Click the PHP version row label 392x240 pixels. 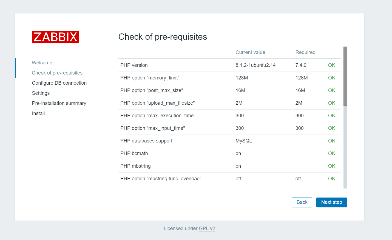[134, 65]
